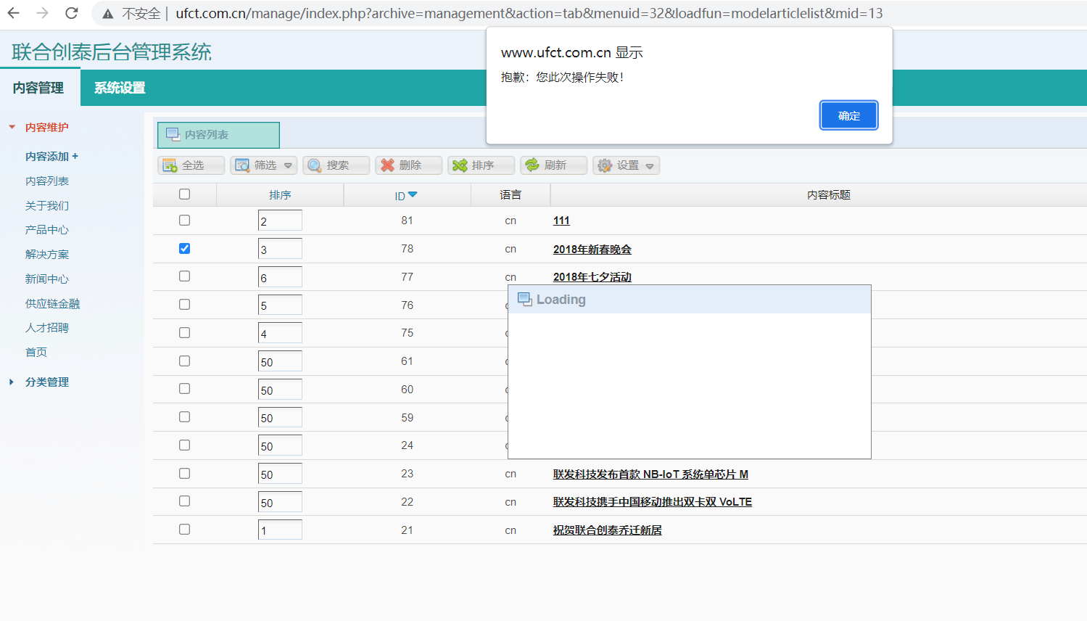Click the 搜索 search icon

tap(313, 165)
